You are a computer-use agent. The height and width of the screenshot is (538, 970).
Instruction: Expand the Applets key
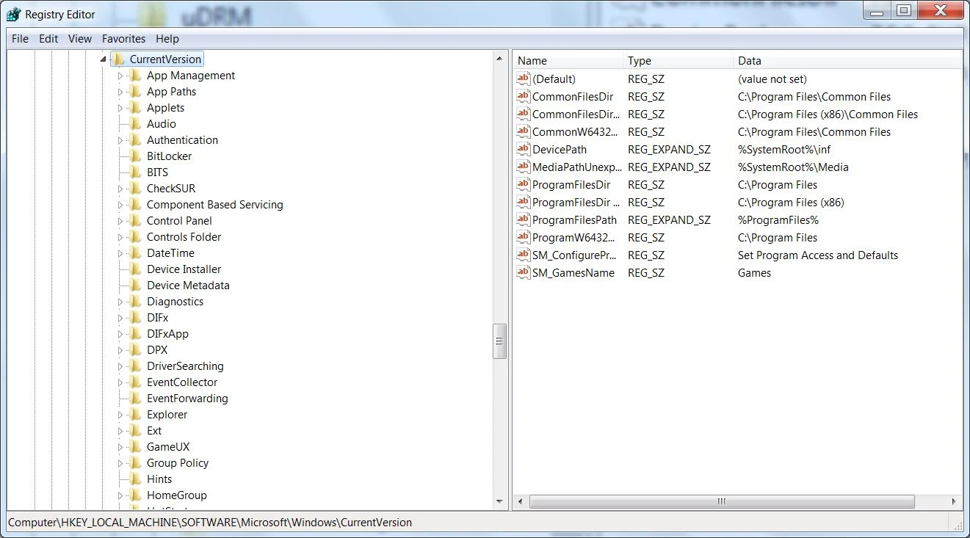coord(120,108)
